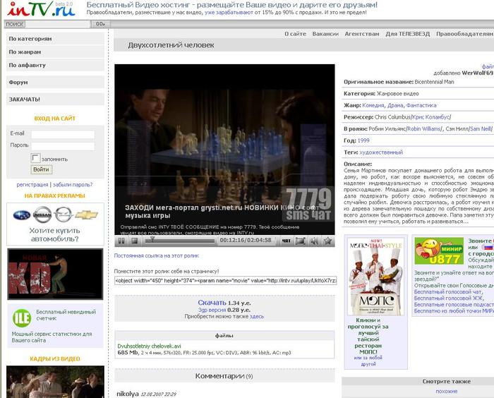The width and height of the screenshot is (494, 398).
Task: Click the 7779 sms чат overlay
Action: coord(308,205)
